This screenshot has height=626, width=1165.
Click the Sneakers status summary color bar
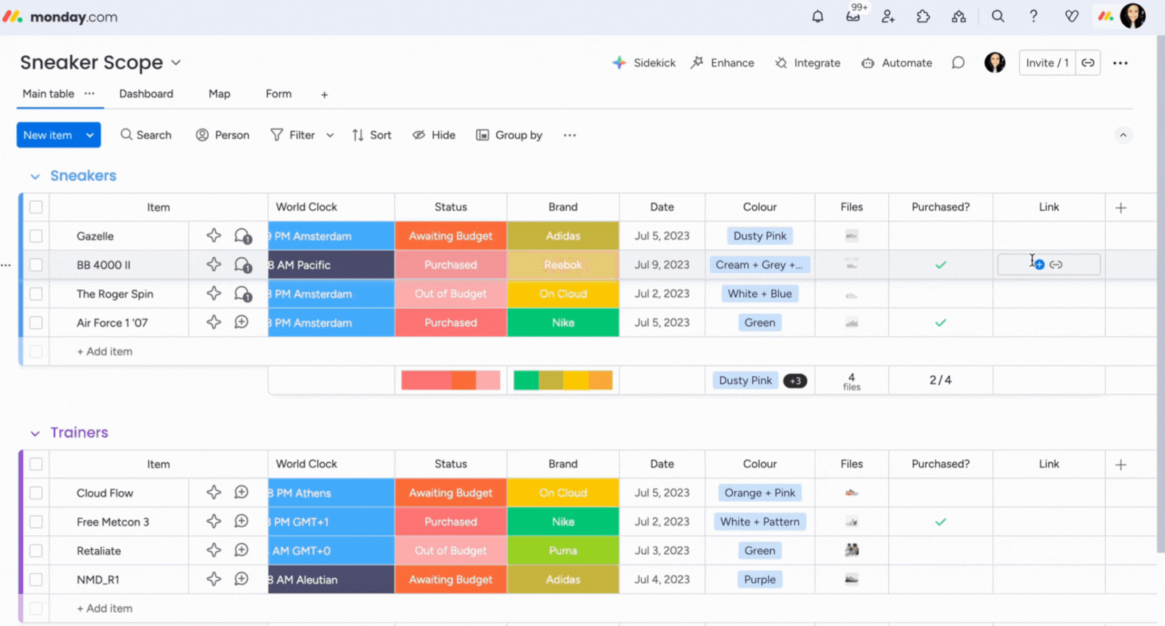[x=450, y=380]
